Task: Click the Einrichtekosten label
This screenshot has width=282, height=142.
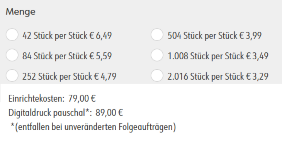Action: [37, 99]
